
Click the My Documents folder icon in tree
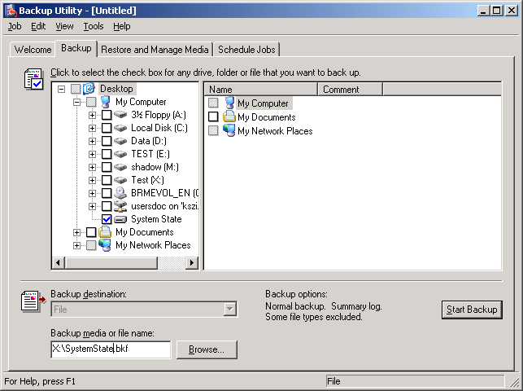click(105, 232)
